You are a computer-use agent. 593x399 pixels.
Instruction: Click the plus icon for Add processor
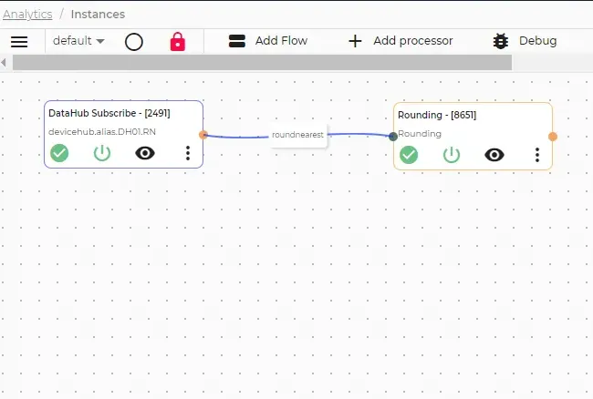click(x=355, y=41)
